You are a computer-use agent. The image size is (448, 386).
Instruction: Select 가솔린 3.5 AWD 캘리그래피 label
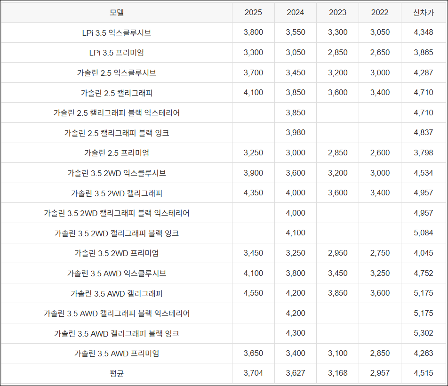tap(117, 293)
